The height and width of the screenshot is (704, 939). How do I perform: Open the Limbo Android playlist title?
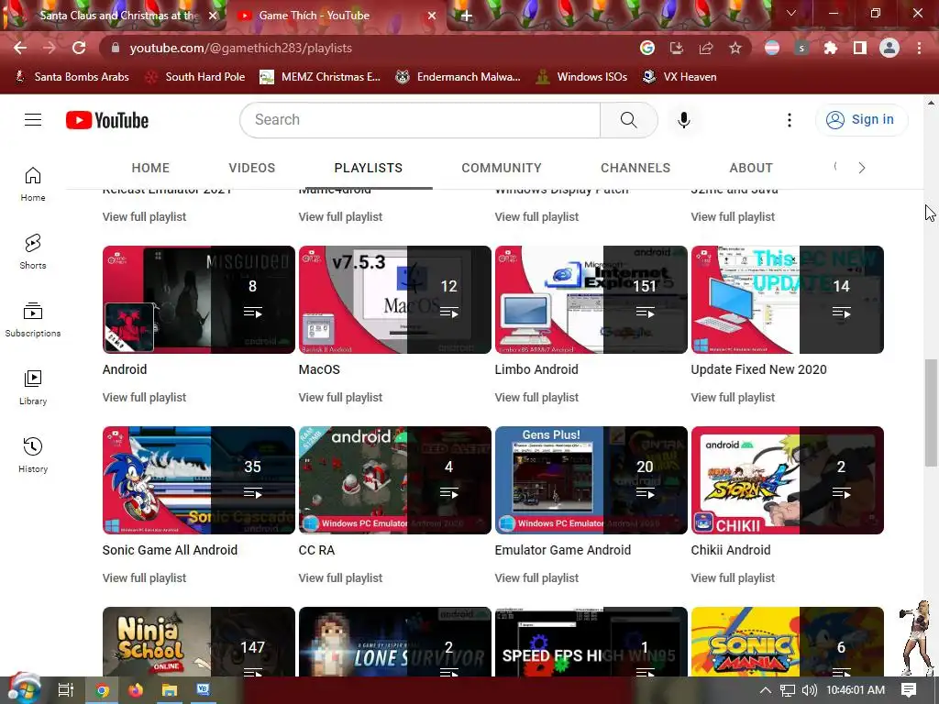point(536,369)
